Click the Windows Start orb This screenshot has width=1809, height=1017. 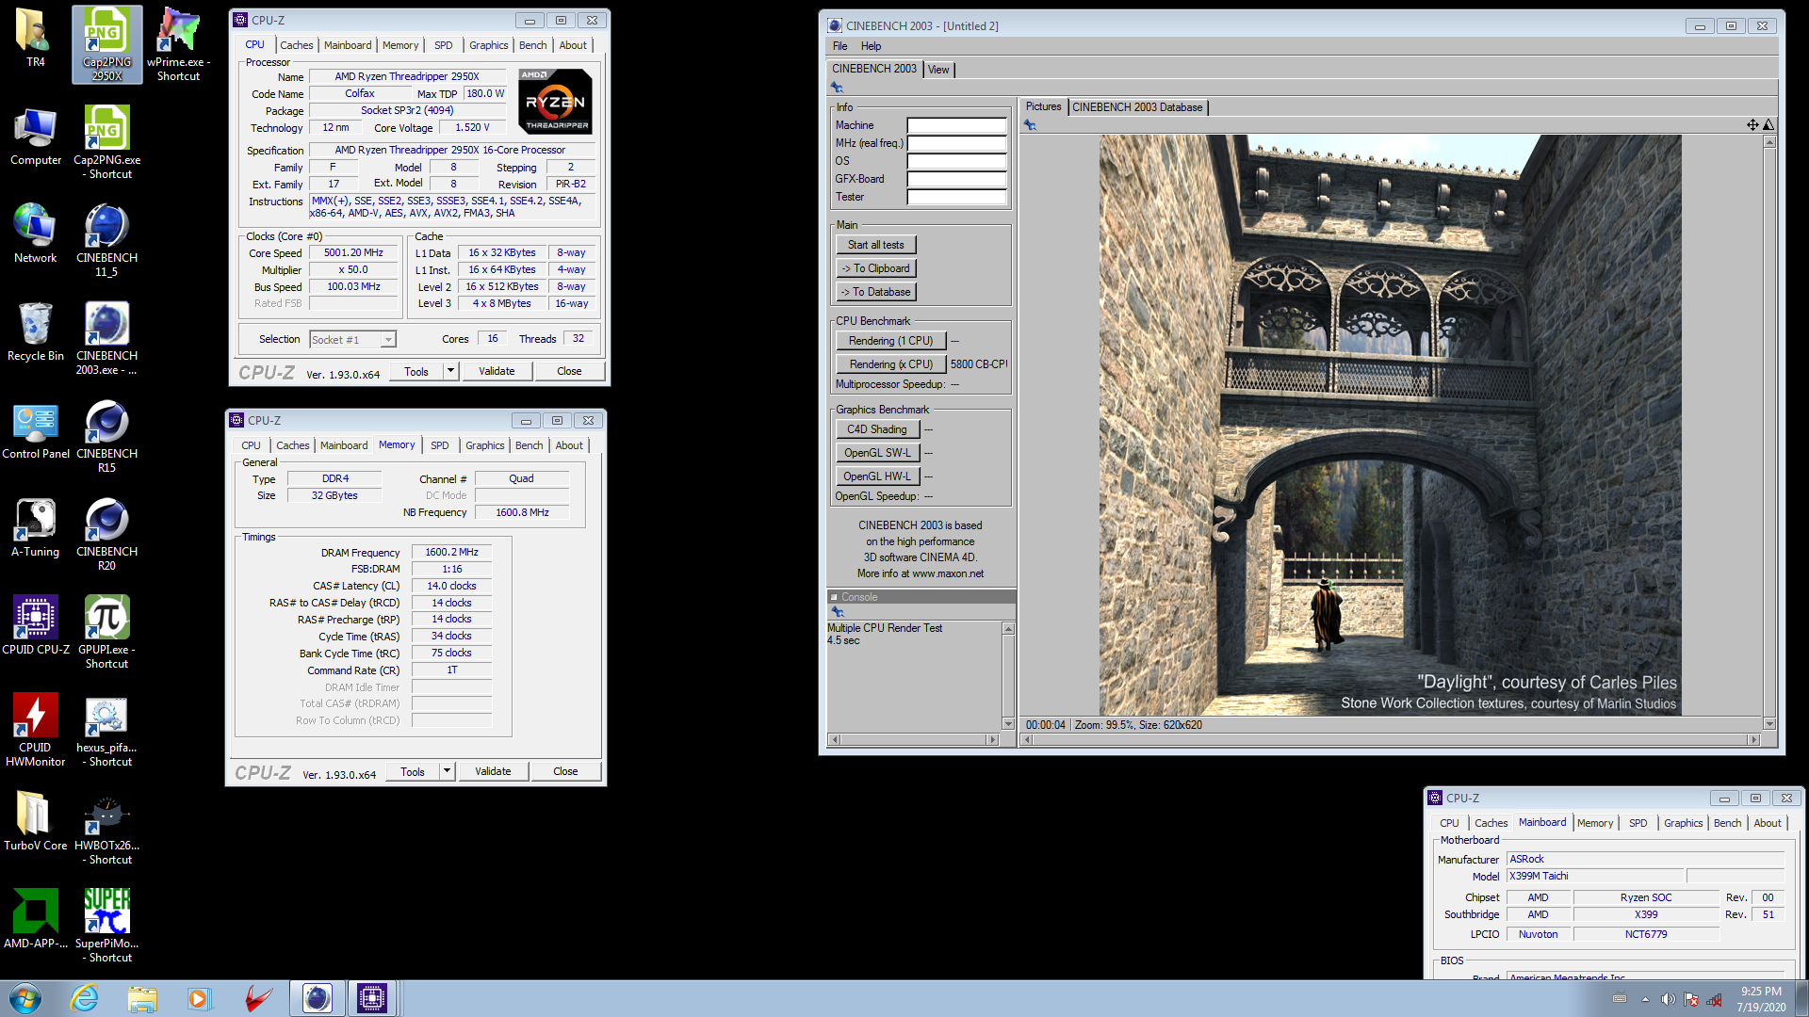click(25, 998)
